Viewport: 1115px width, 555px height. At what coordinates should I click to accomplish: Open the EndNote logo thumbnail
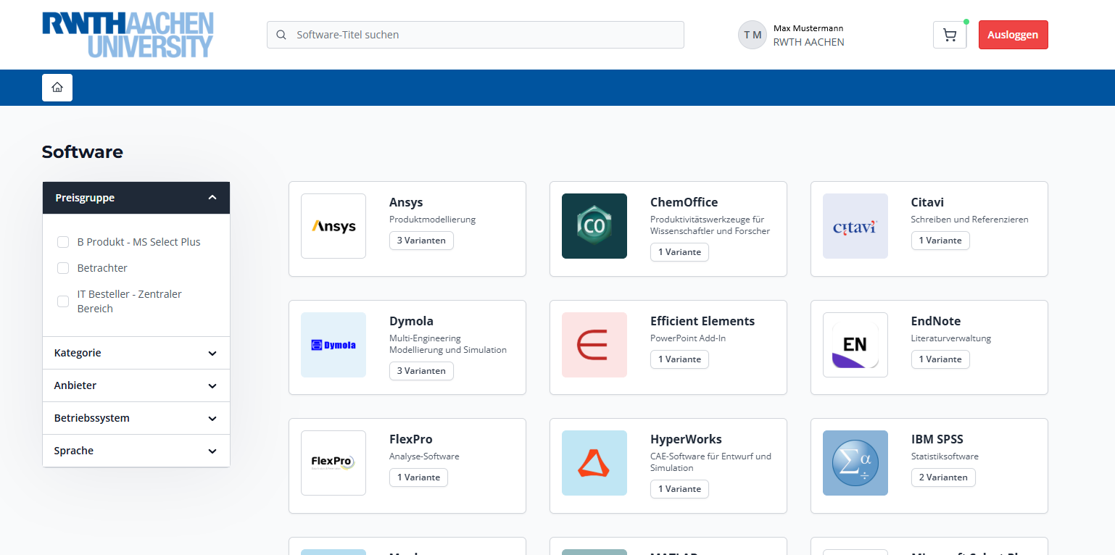(855, 345)
